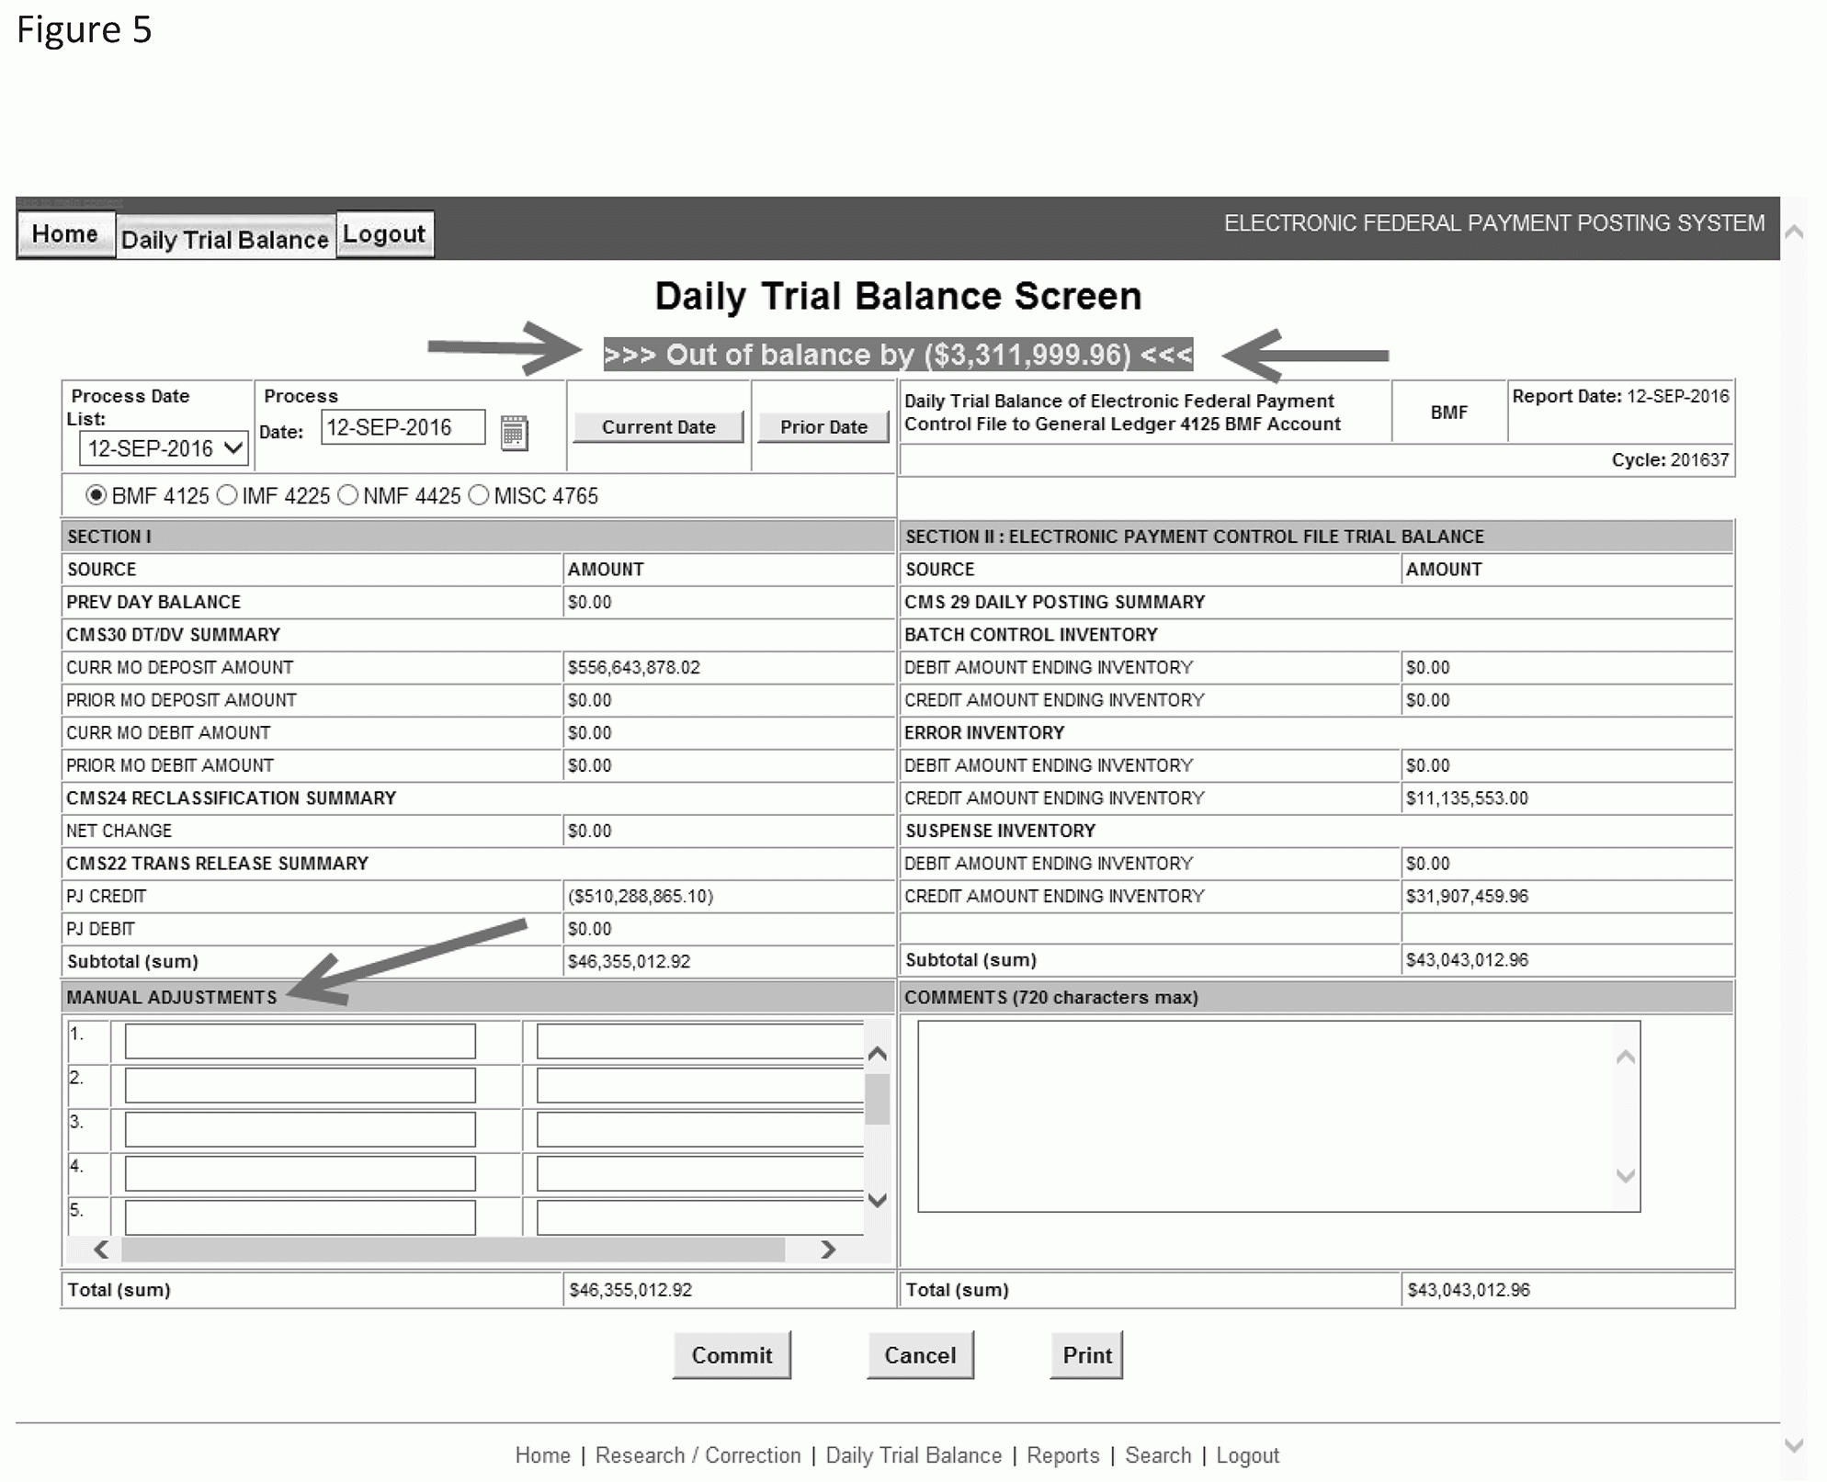
Task: Open the Home tab
Action: click(x=65, y=234)
